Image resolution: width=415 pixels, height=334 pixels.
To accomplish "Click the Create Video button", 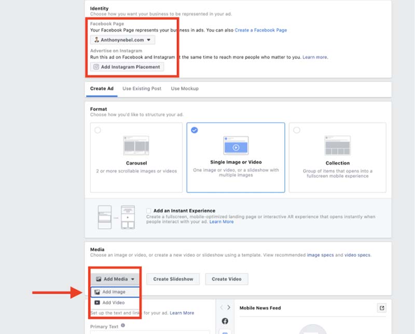I will 227,279.
